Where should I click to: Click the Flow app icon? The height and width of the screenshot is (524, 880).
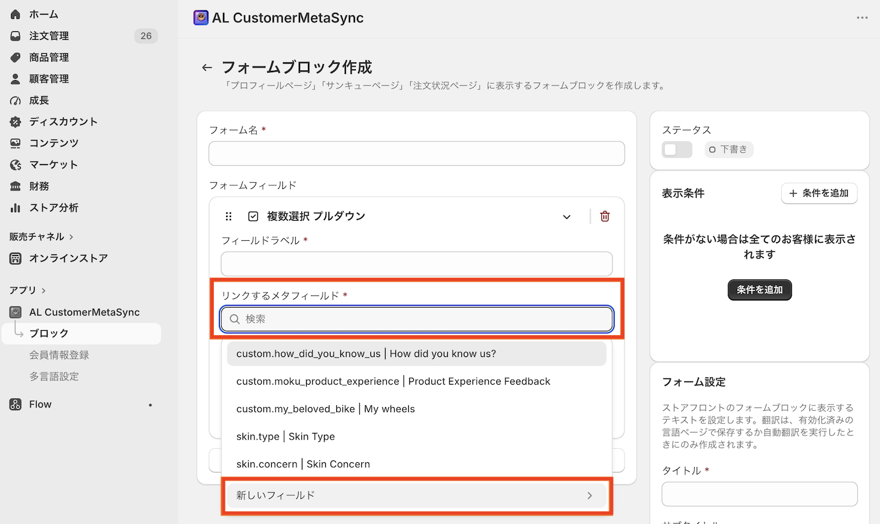pyautogui.click(x=15, y=404)
